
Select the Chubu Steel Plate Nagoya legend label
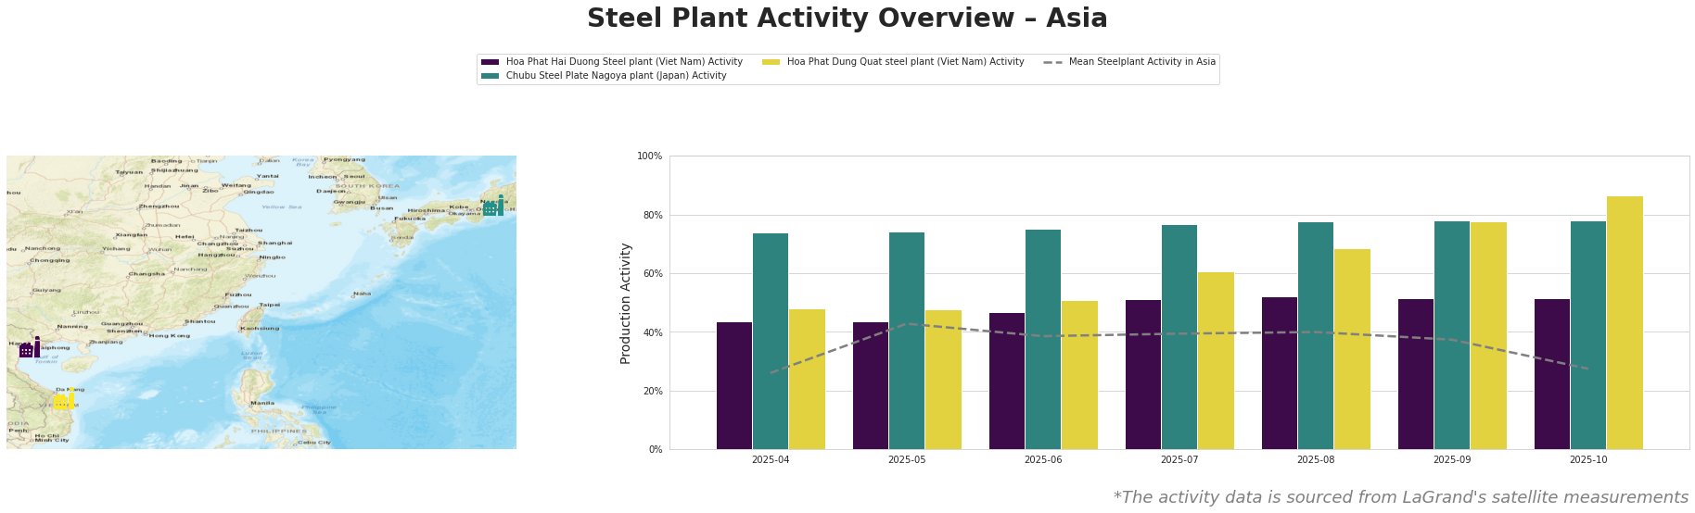point(616,76)
